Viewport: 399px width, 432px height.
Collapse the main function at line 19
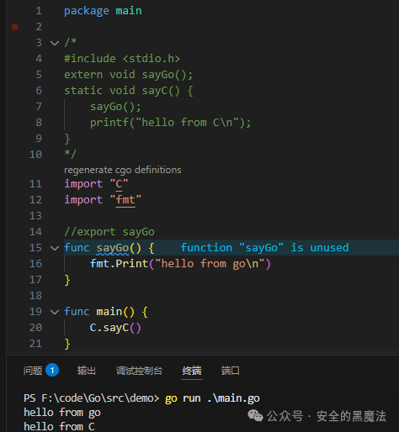click(55, 312)
